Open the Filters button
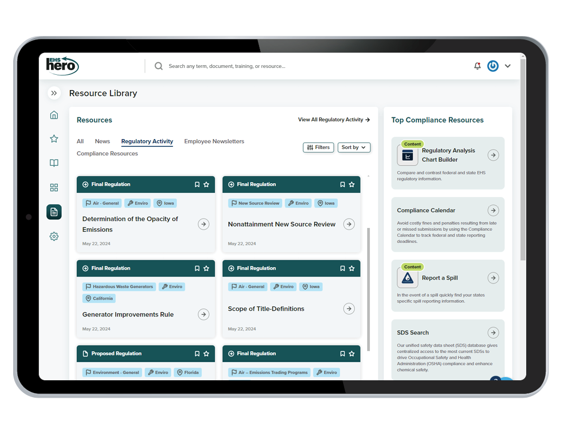 [318, 147]
